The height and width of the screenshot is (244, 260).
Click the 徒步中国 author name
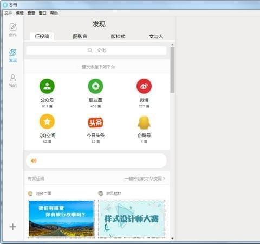click(x=44, y=194)
